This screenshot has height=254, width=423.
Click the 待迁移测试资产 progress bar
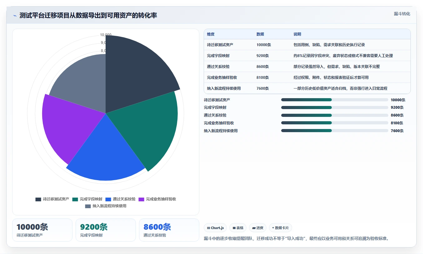point(335,100)
